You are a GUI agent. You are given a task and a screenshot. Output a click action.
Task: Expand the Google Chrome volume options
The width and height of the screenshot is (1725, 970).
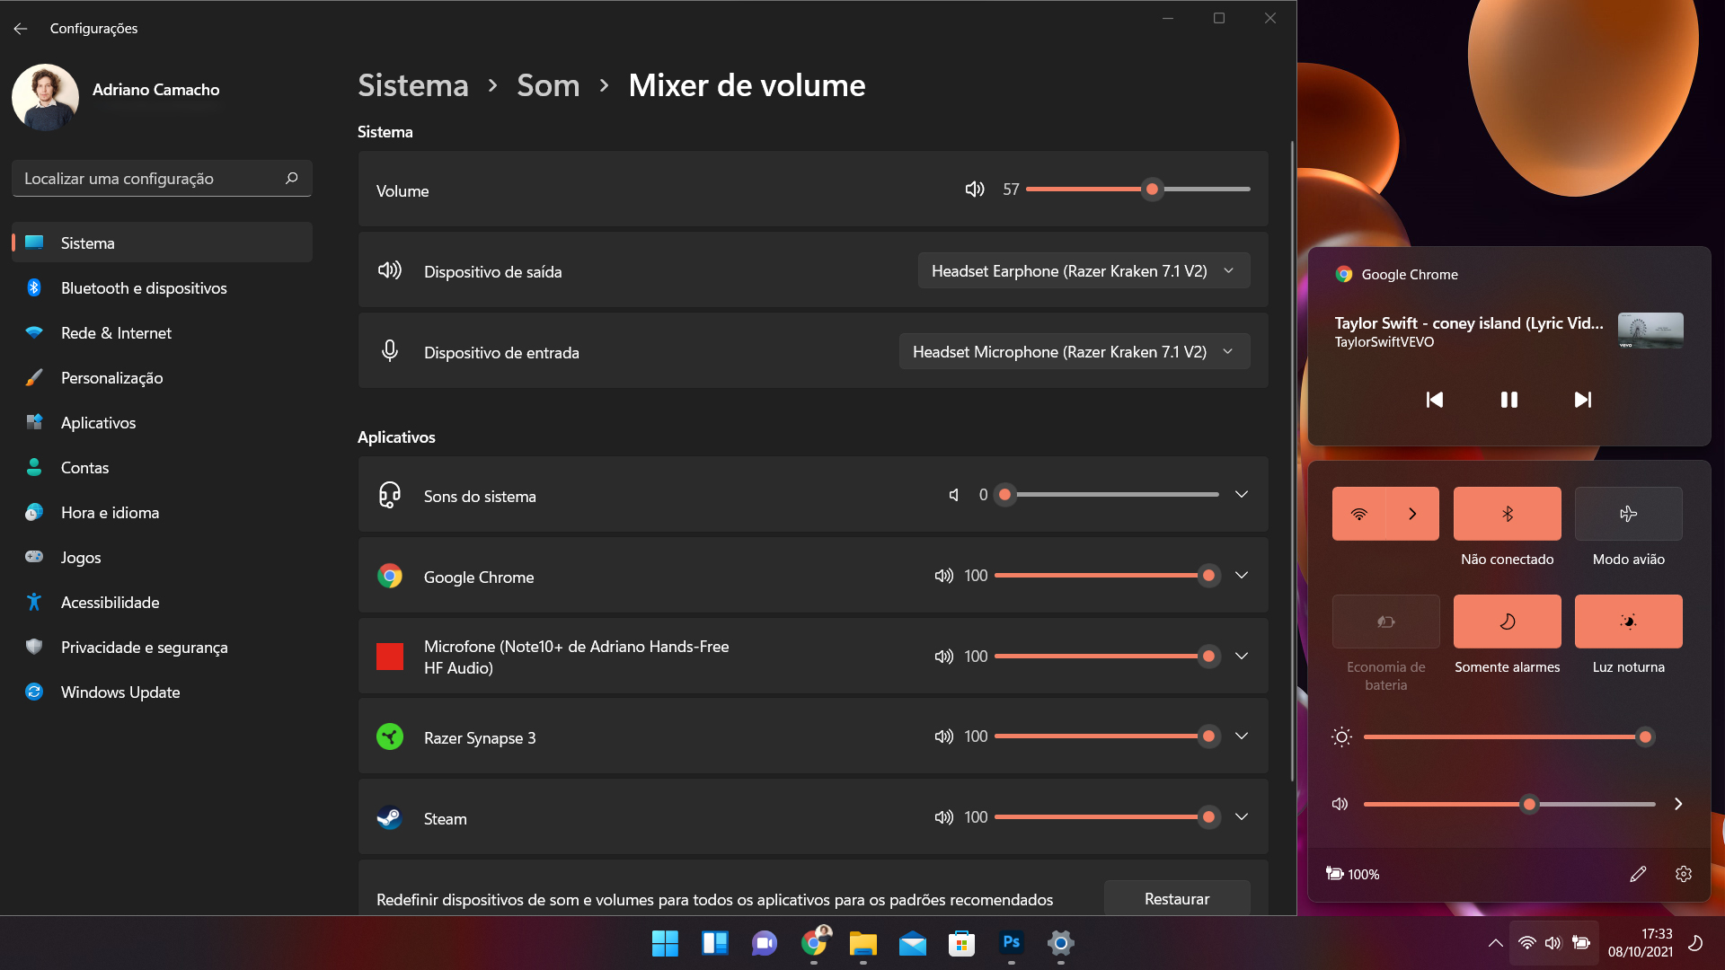point(1242,576)
